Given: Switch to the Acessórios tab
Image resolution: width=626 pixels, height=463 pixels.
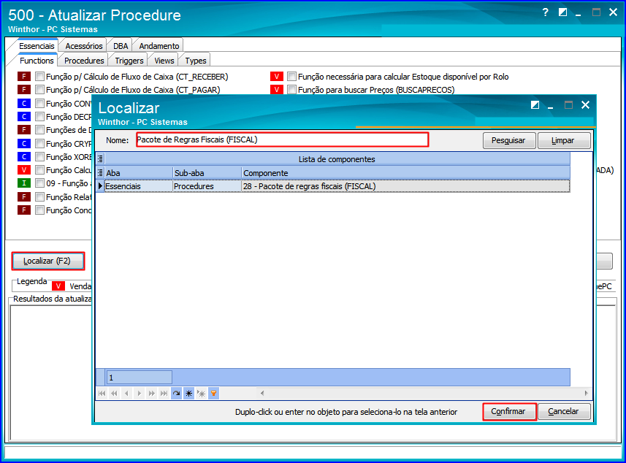Looking at the screenshot, I should coord(84,46).
